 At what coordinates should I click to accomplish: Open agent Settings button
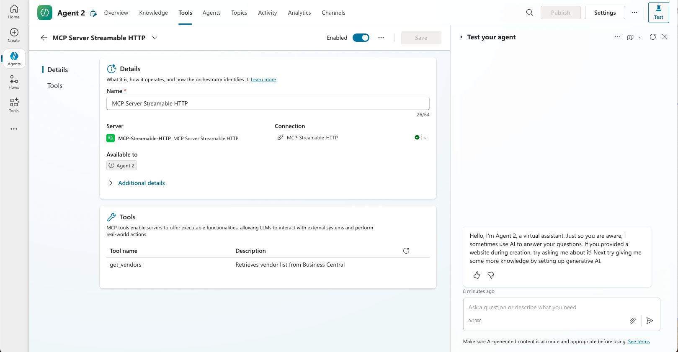[605, 13]
